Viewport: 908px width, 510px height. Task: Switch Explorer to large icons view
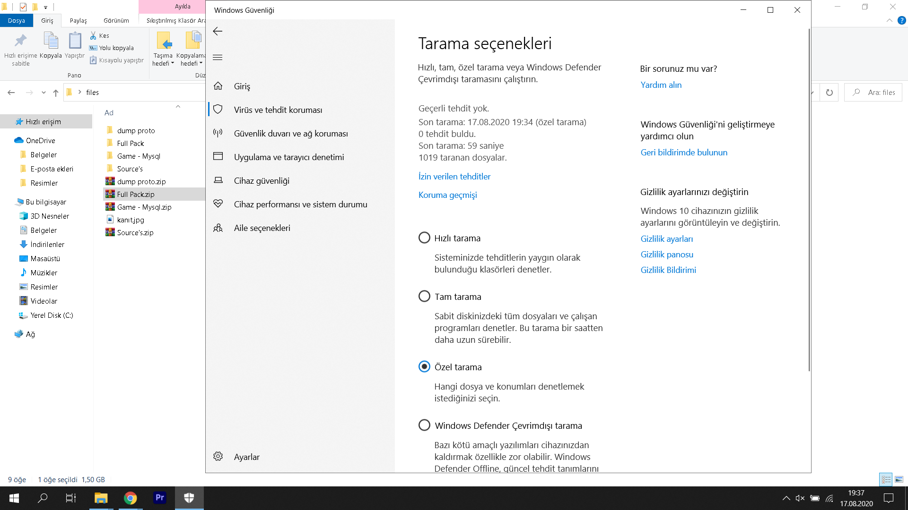click(899, 480)
